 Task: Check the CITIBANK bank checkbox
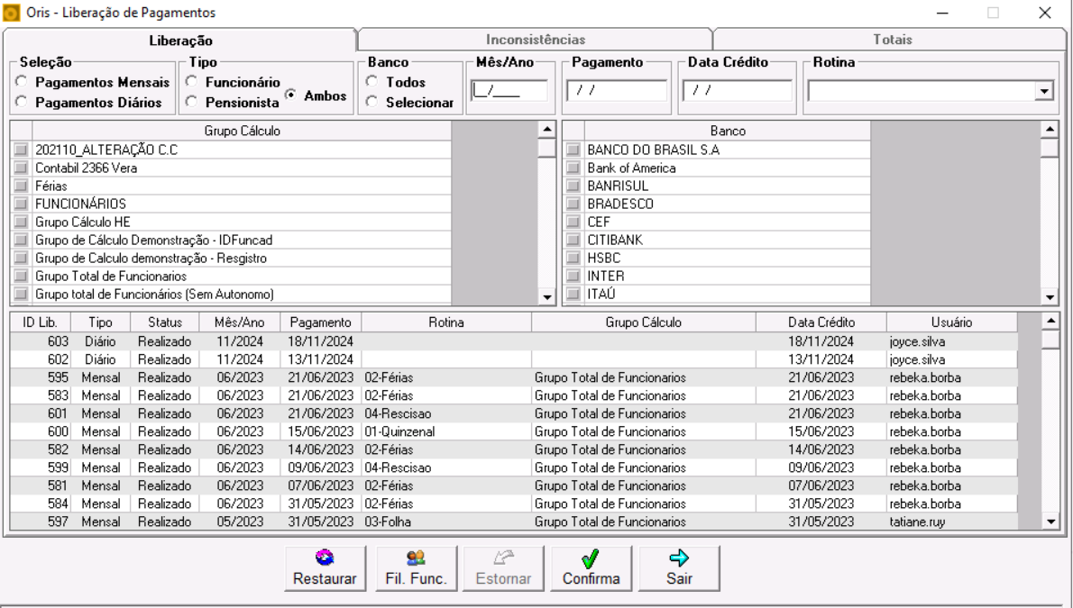pos(573,240)
